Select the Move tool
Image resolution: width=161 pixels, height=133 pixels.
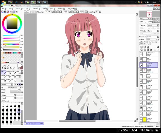click(x=2, y=68)
